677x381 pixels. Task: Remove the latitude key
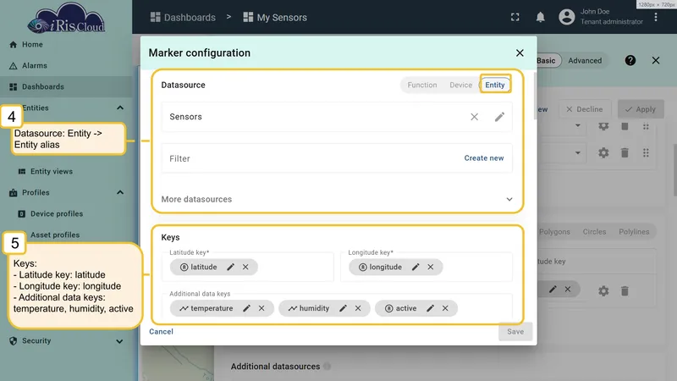tap(245, 267)
